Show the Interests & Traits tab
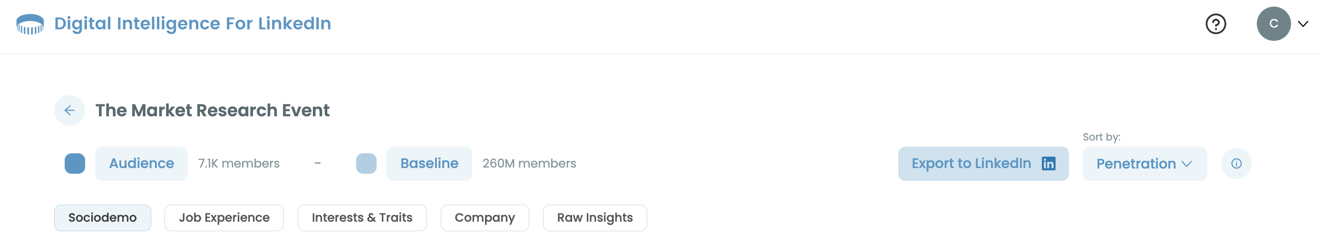 362,218
